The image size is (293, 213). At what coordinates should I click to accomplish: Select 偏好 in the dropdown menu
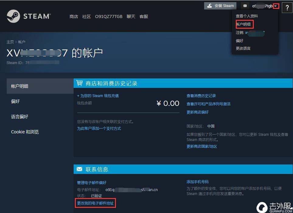click(x=239, y=41)
